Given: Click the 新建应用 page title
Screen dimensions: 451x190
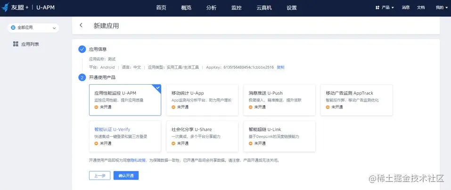Looking at the screenshot, I should tap(106, 25).
